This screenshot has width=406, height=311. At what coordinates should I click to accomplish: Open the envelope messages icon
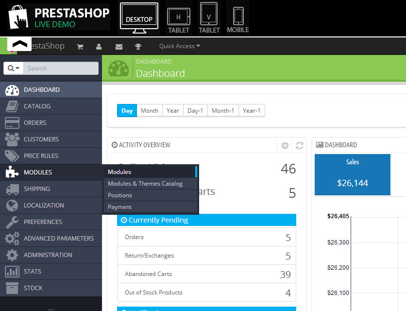pyautogui.click(x=119, y=47)
